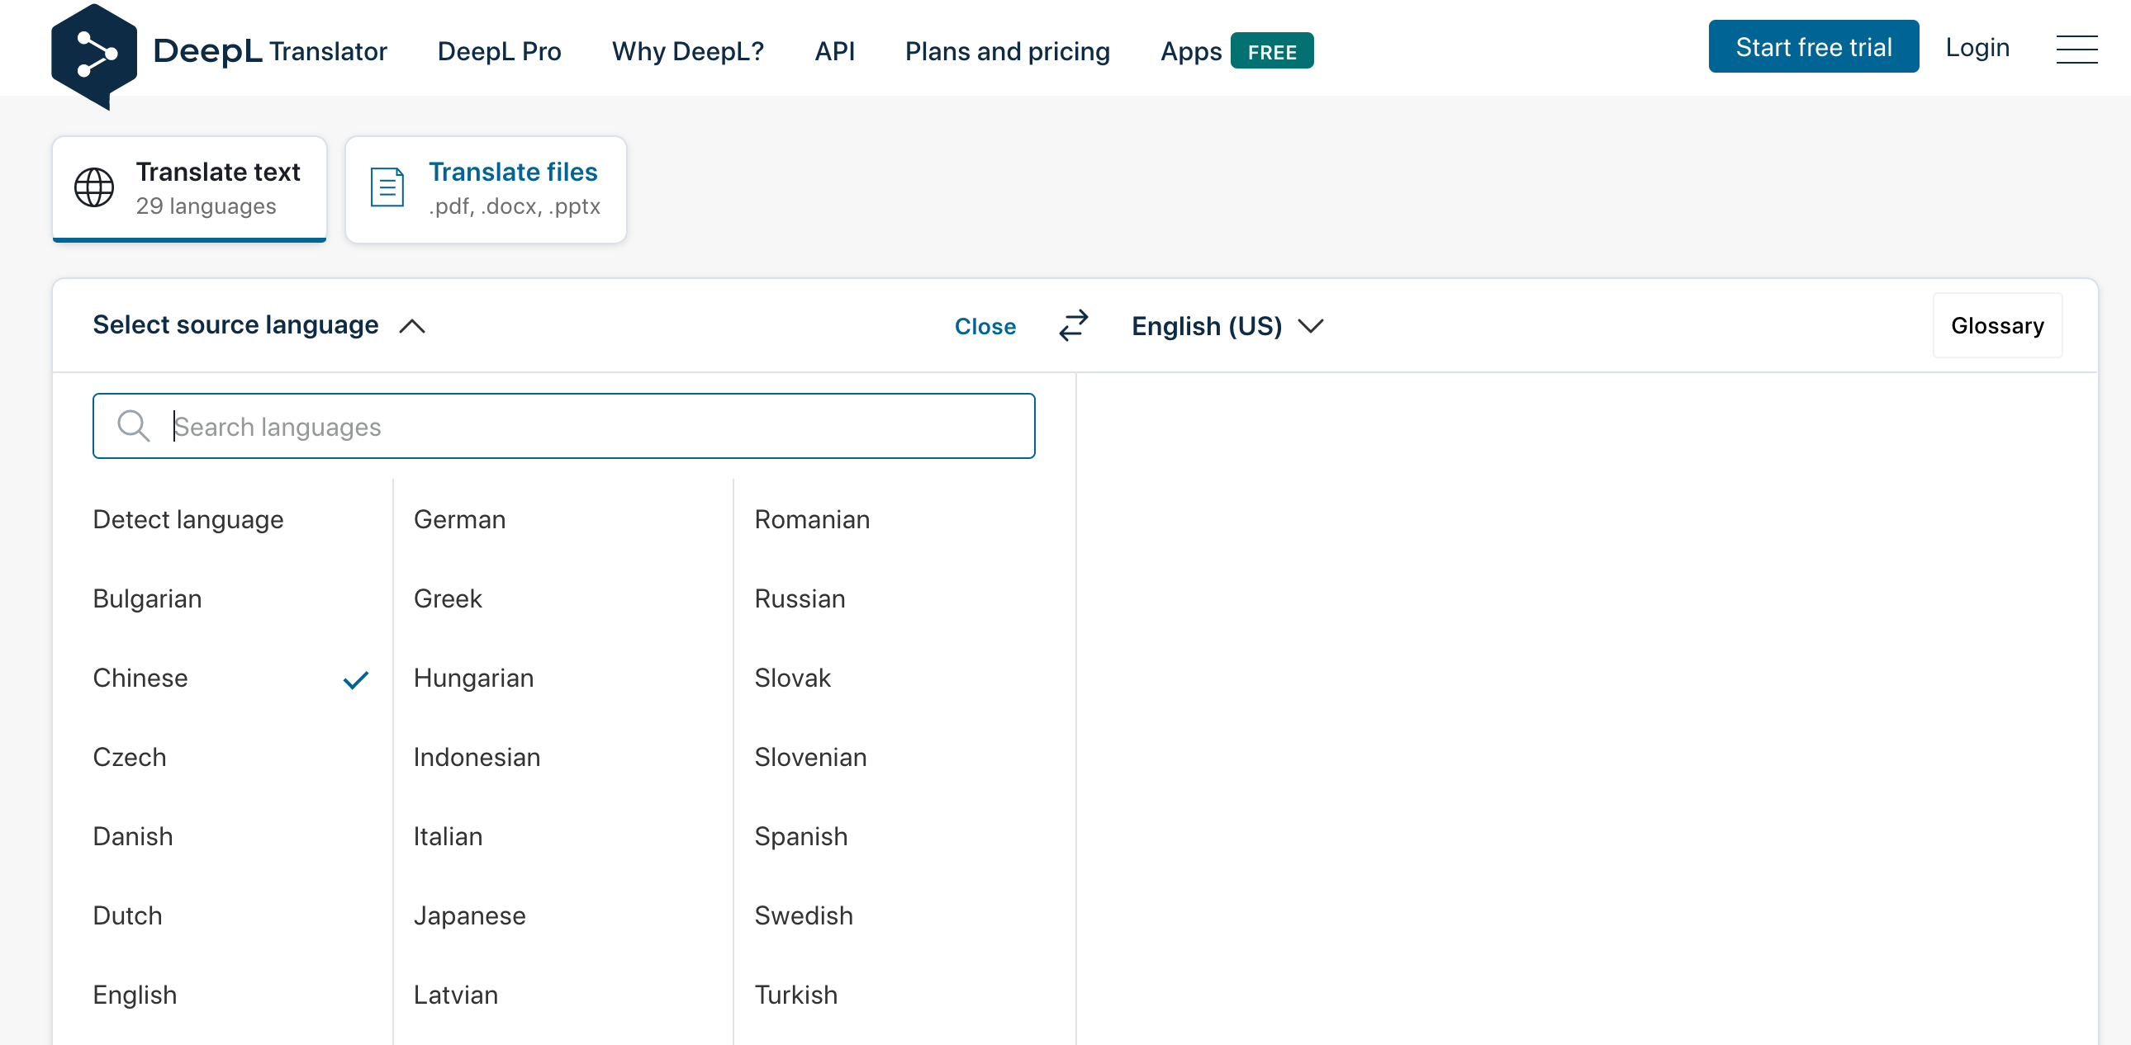Click the checkmark beside Chinese
The image size is (2131, 1045).
coord(356,679)
